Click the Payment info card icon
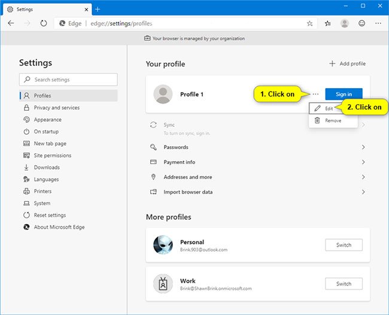 tap(153, 162)
